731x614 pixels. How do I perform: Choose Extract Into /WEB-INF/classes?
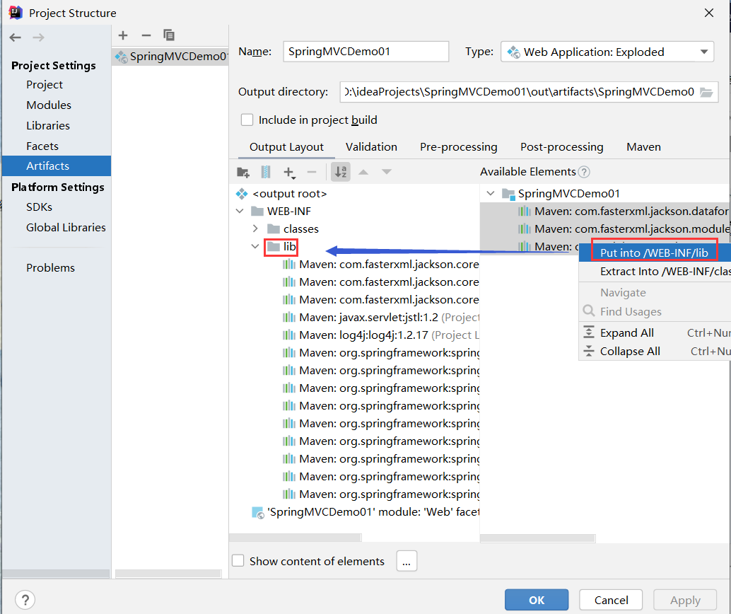click(x=654, y=272)
